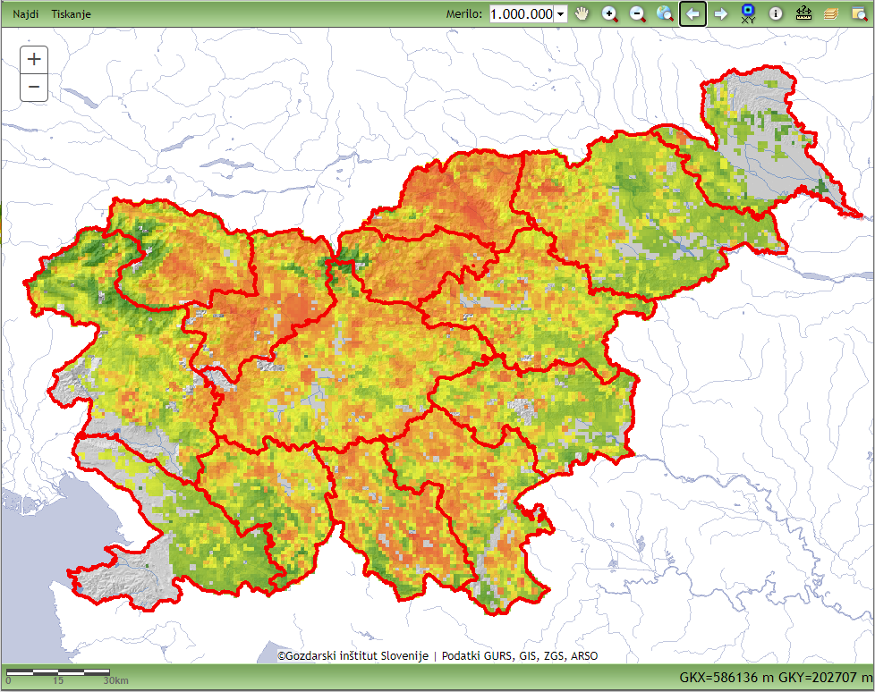Select the pan hand tool

click(582, 13)
